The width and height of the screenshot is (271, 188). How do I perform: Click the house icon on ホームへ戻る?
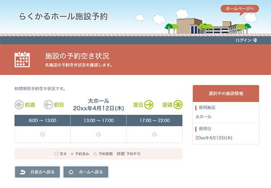pyautogui.click(x=71, y=172)
